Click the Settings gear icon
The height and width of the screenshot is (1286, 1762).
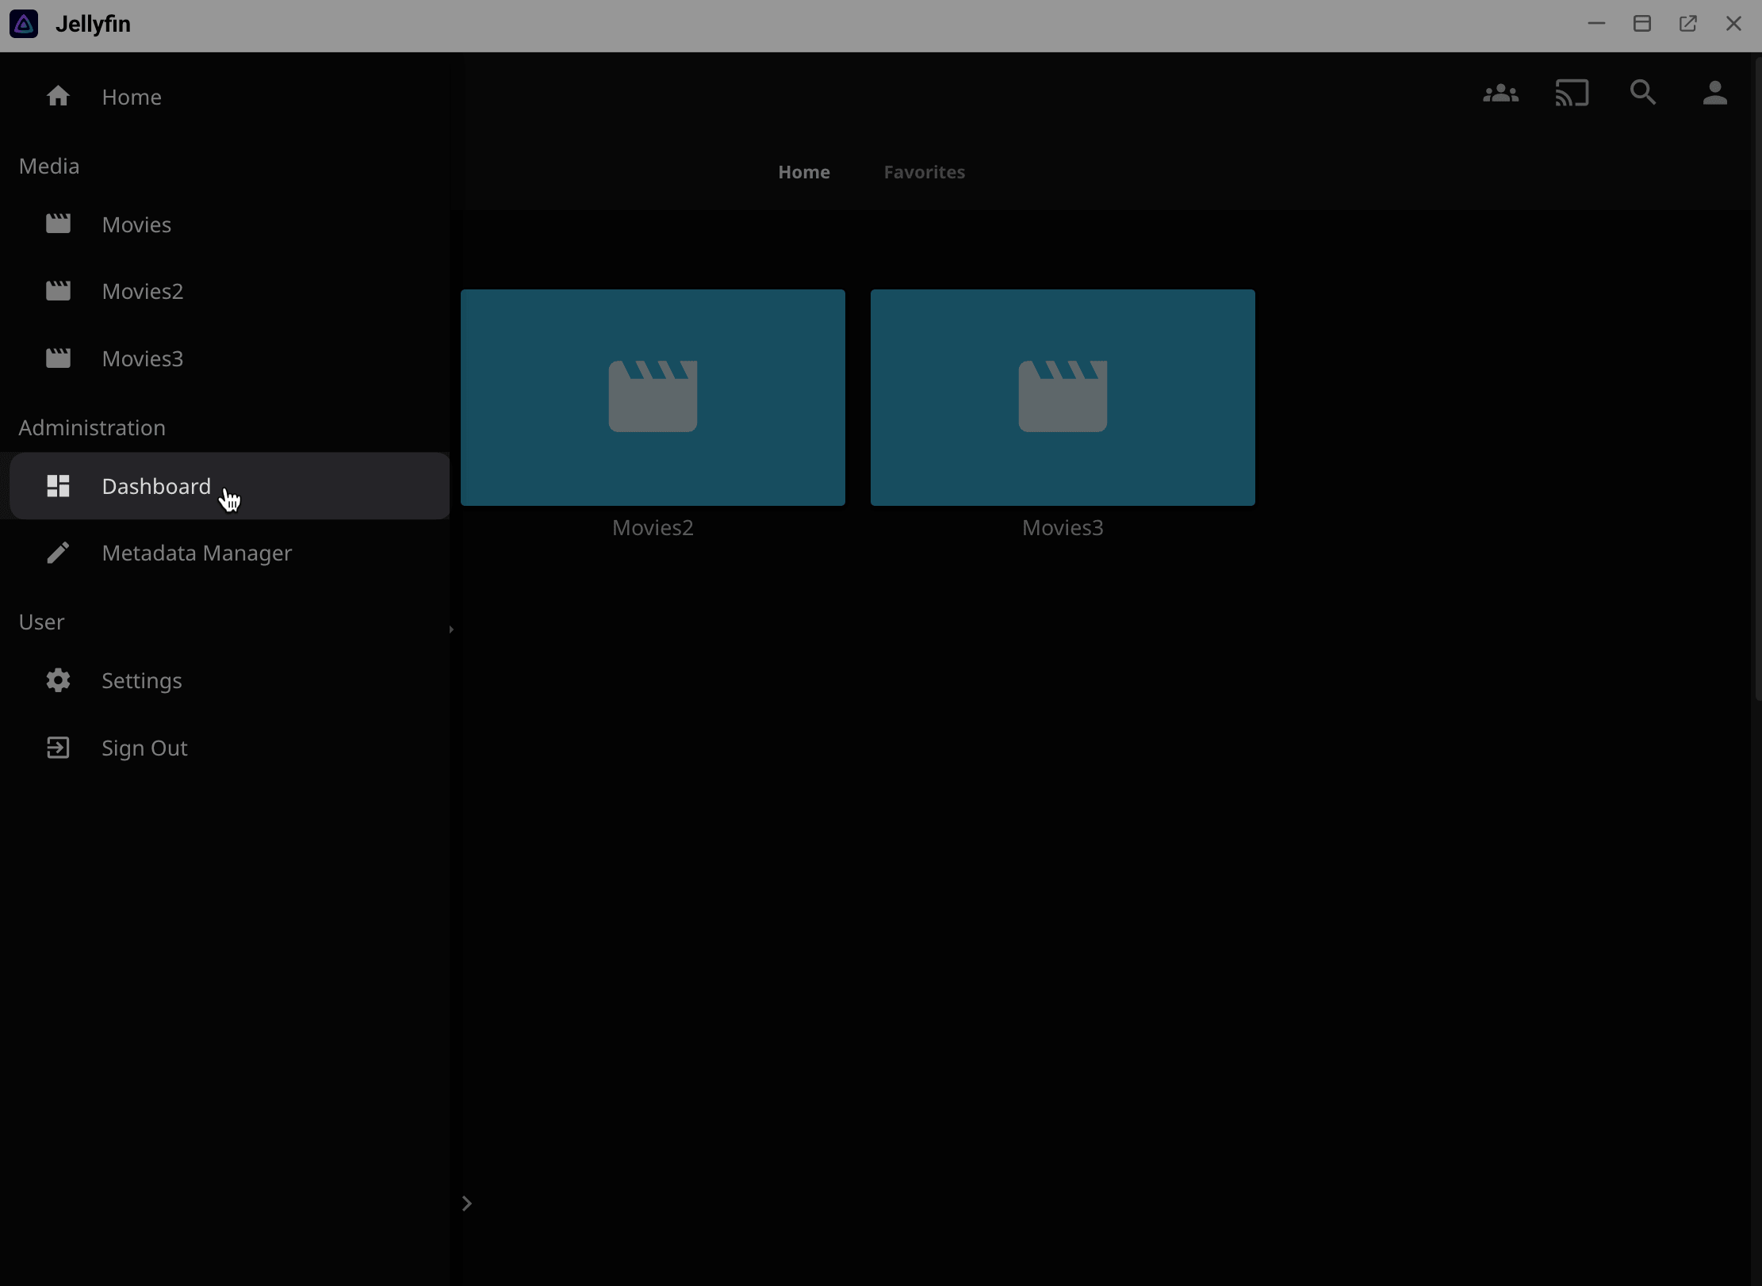click(x=58, y=680)
